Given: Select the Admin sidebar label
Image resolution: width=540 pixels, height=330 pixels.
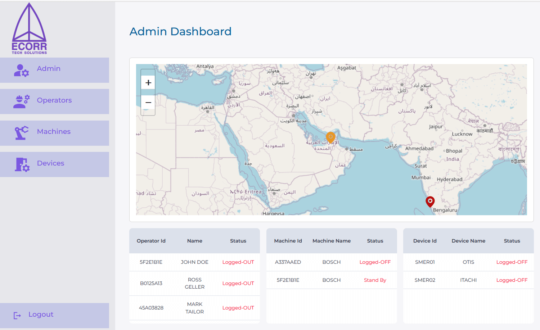Looking at the screenshot, I should 49,69.
